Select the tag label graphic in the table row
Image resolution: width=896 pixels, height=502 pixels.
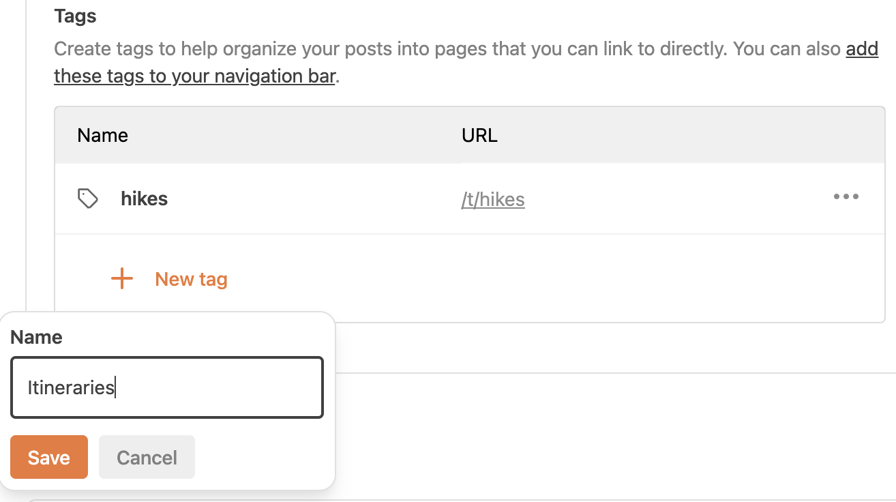(x=87, y=198)
